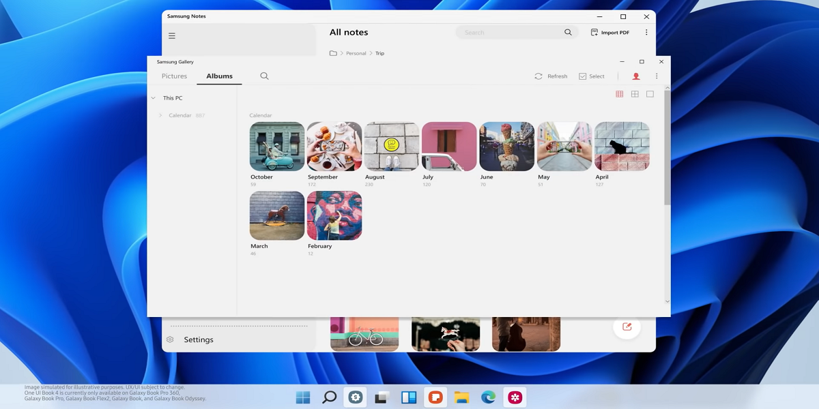Select the Albums tab
This screenshot has width=819, height=409.
coord(219,76)
